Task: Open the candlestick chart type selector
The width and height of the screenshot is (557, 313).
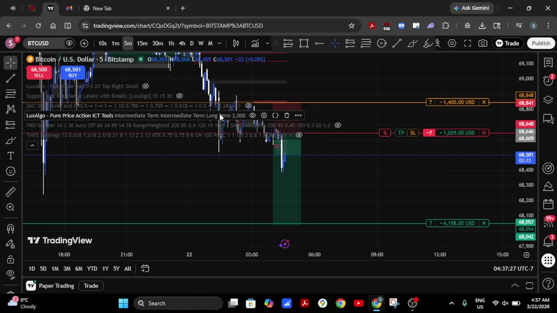Action: coord(236,43)
